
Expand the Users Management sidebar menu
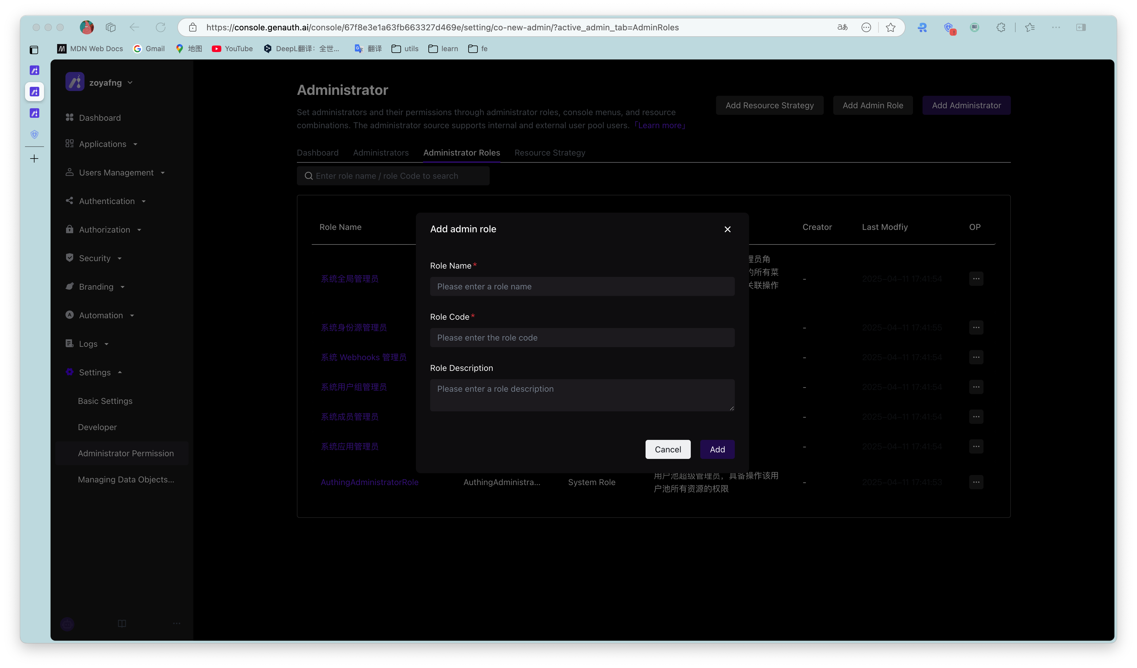pos(116,172)
